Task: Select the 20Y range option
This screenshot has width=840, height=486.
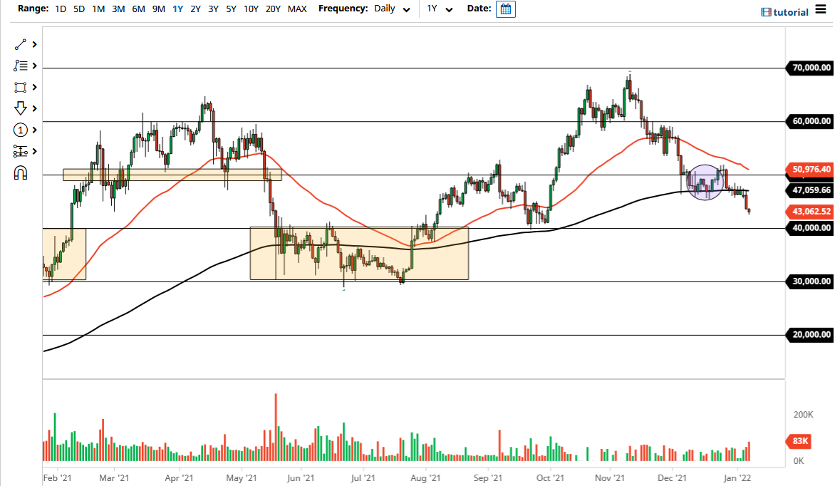Action: (273, 9)
